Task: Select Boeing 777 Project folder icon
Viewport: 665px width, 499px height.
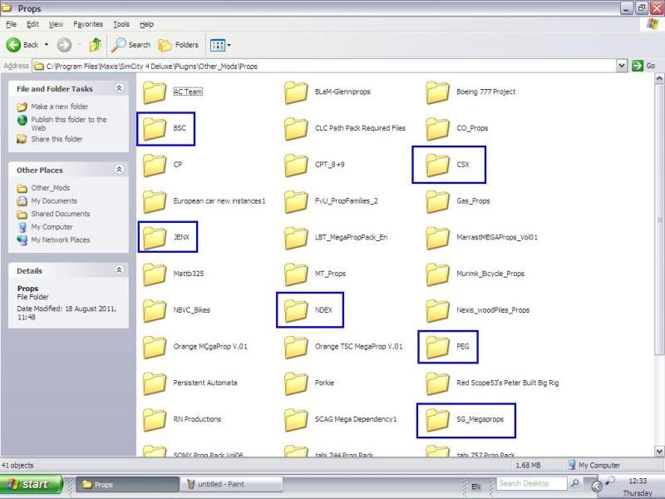Action: tap(438, 92)
